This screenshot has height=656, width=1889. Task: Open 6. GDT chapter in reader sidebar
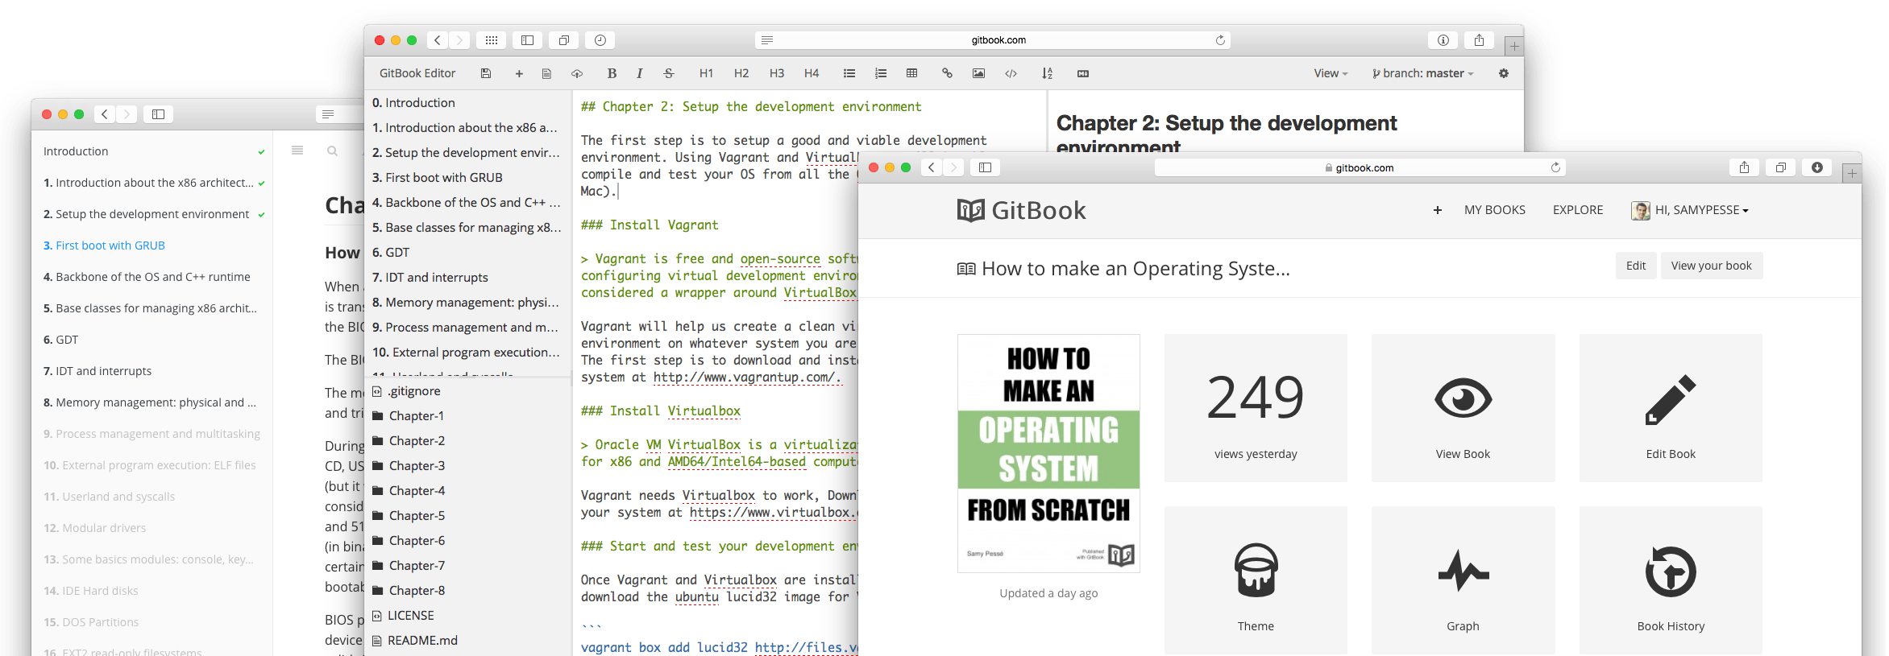point(60,340)
